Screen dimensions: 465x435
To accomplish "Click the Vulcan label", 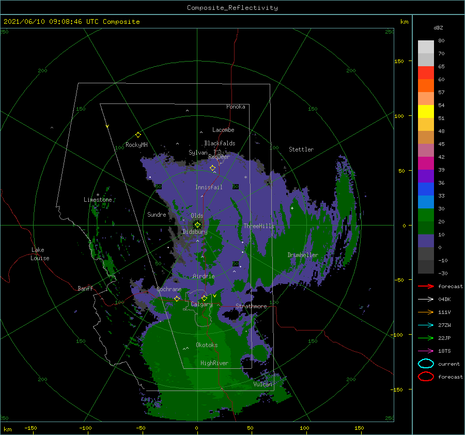I will pyautogui.click(x=262, y=384).
